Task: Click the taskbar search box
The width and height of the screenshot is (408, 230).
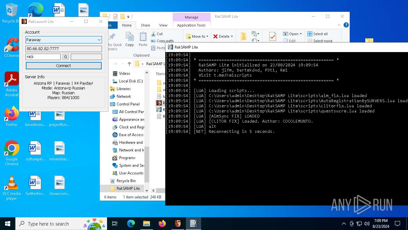Action: pos(61,224)
